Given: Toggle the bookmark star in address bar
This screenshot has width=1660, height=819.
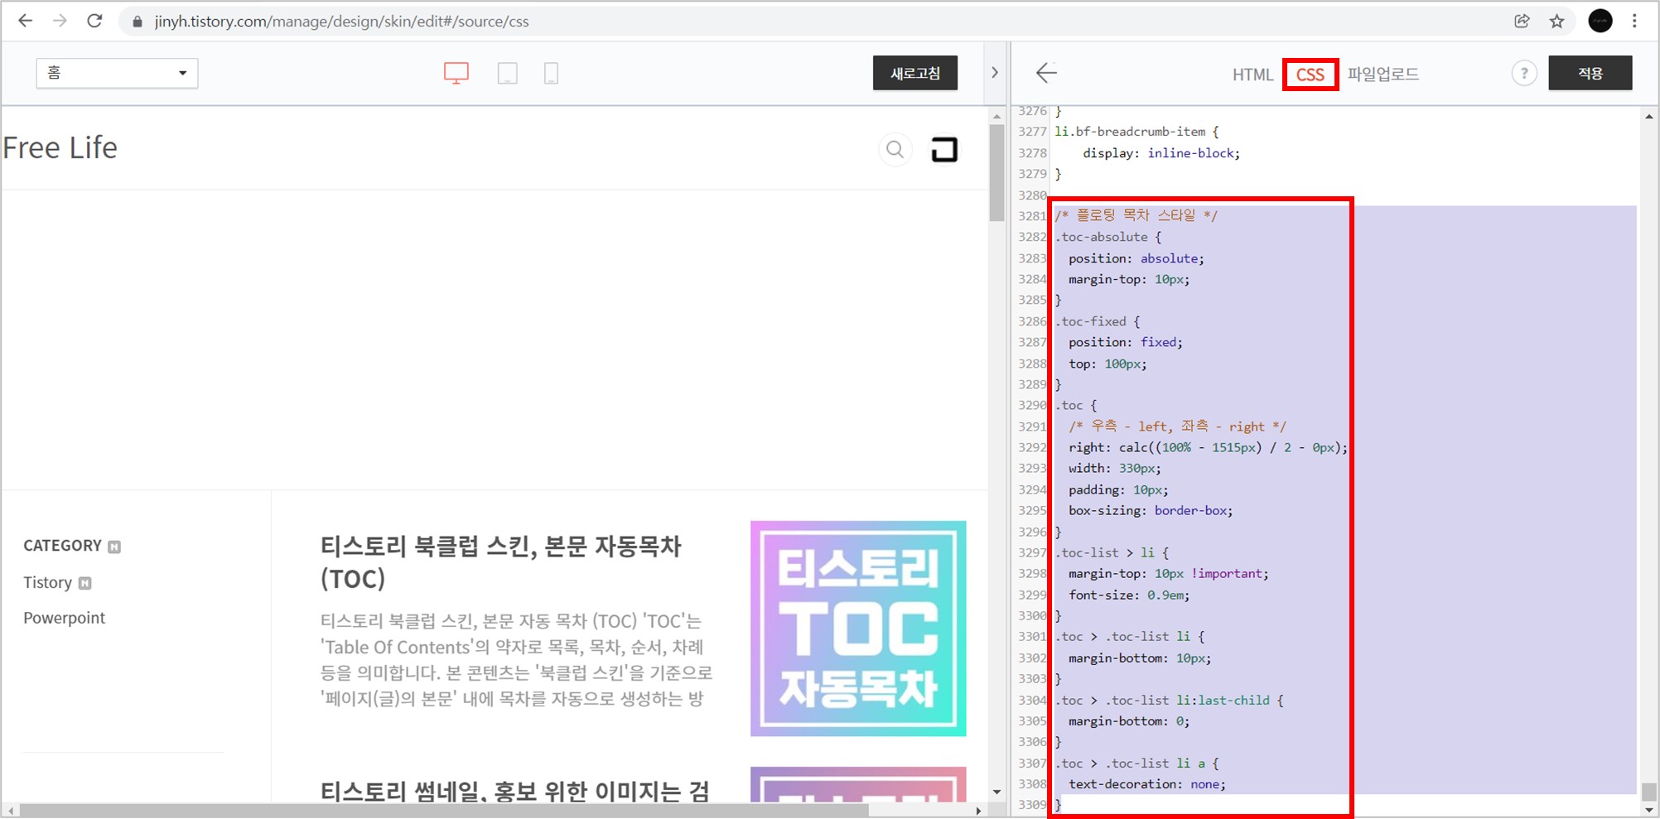Looking at the screenshot, I should (1556, 21).
